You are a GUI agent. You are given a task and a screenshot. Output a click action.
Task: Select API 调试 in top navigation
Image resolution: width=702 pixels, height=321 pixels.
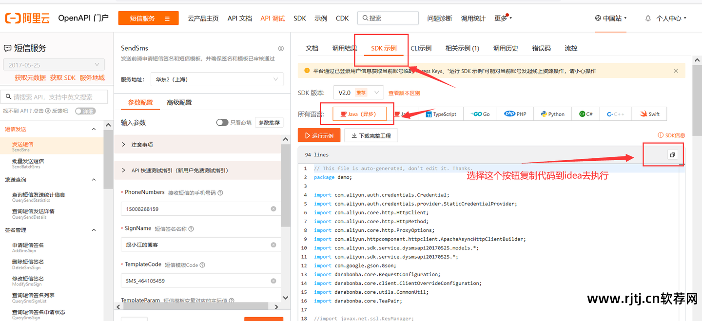coord(273,19)
